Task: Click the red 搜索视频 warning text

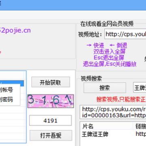Action: point(121,99)
